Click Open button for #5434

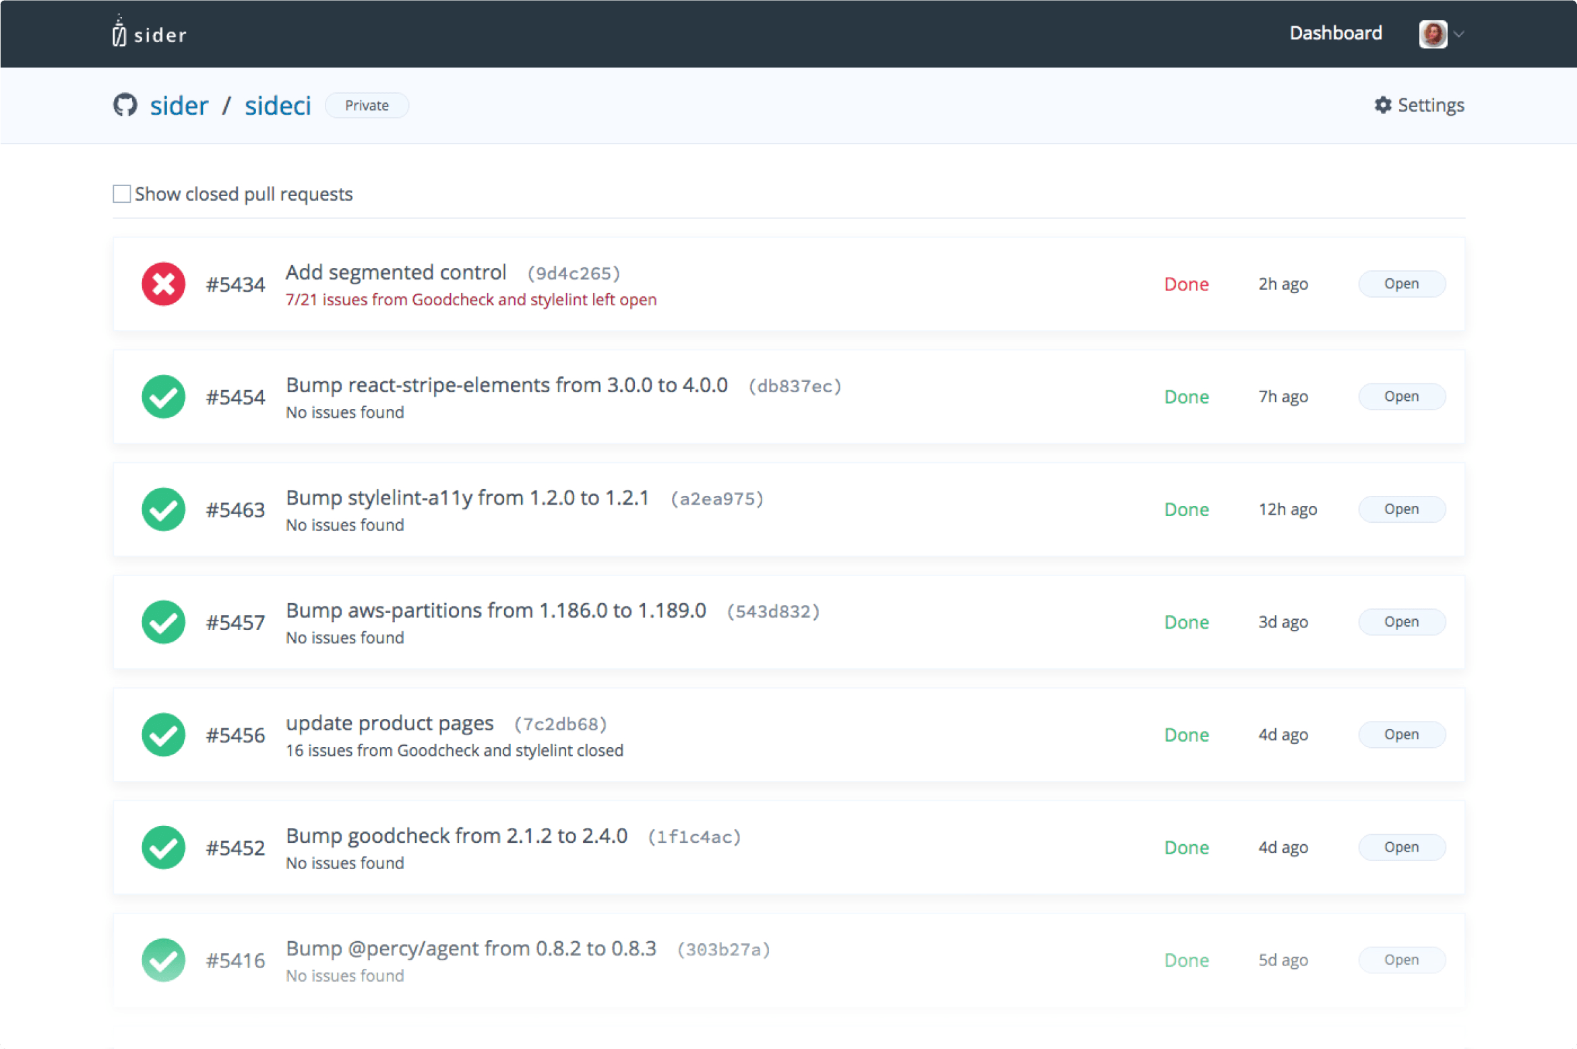click(x=1402, y=284)
